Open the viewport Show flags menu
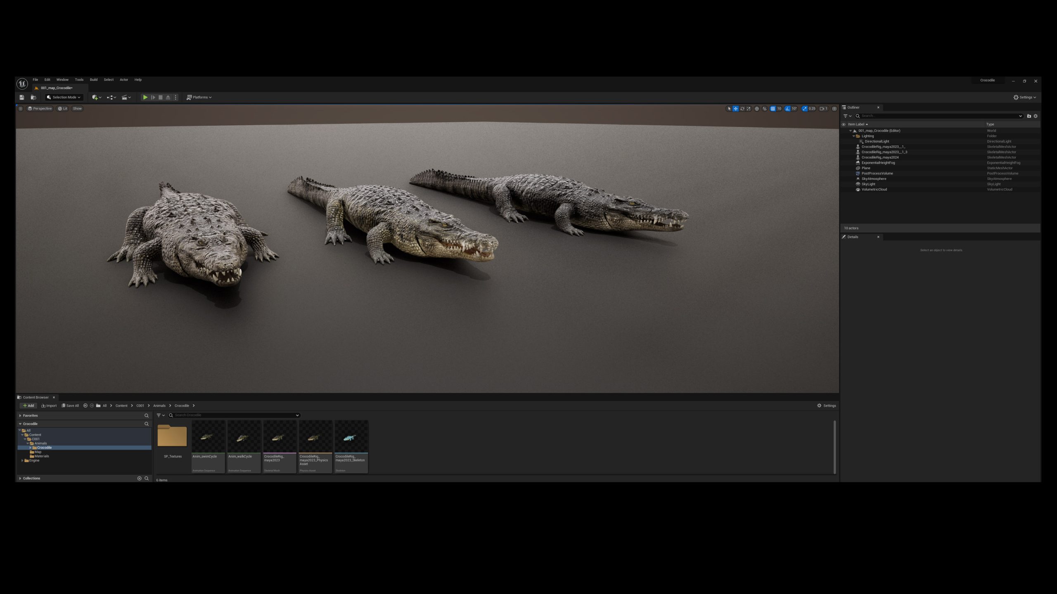 pyautogui.click(x=77, y=108)
